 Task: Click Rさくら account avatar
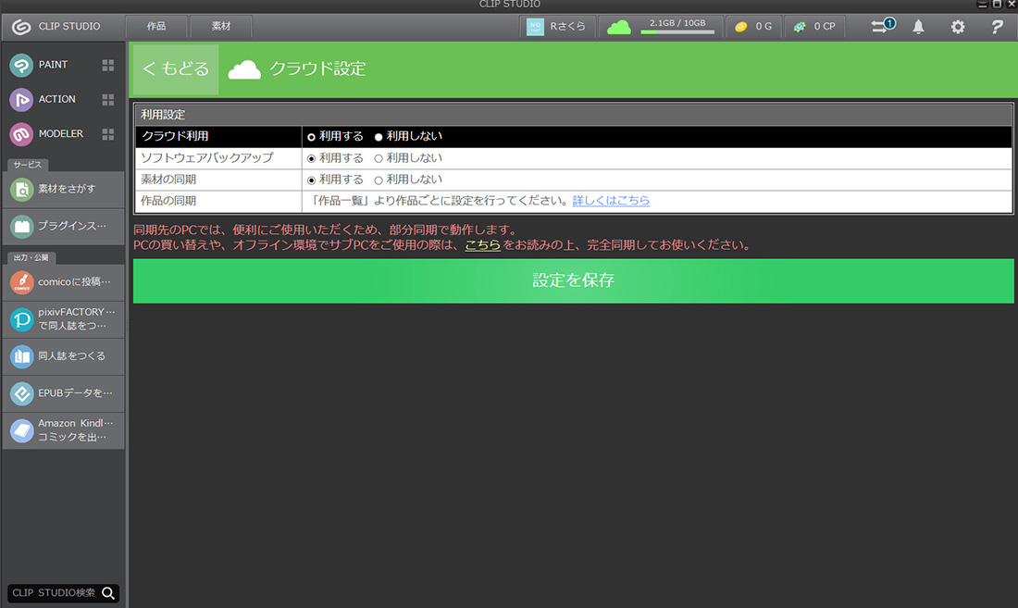(x=535, y=27)
